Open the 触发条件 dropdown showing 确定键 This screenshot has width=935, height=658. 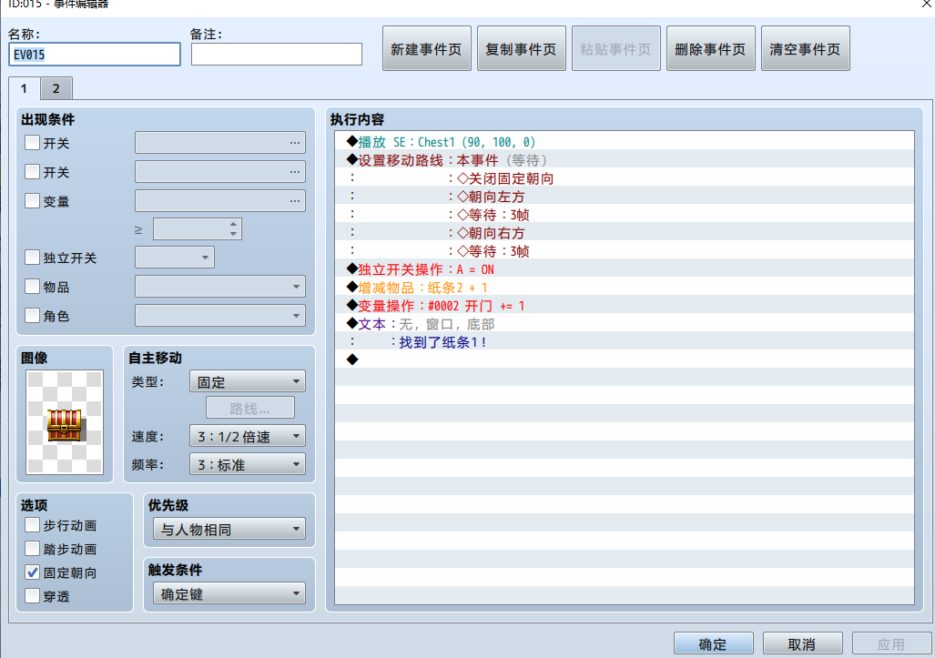(x=229, y=593)
